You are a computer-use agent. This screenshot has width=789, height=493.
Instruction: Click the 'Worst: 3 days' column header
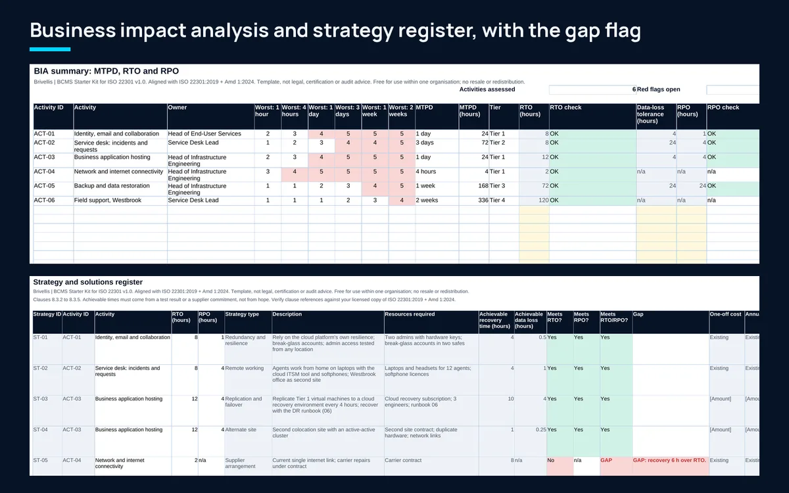[x=348, y=116]
